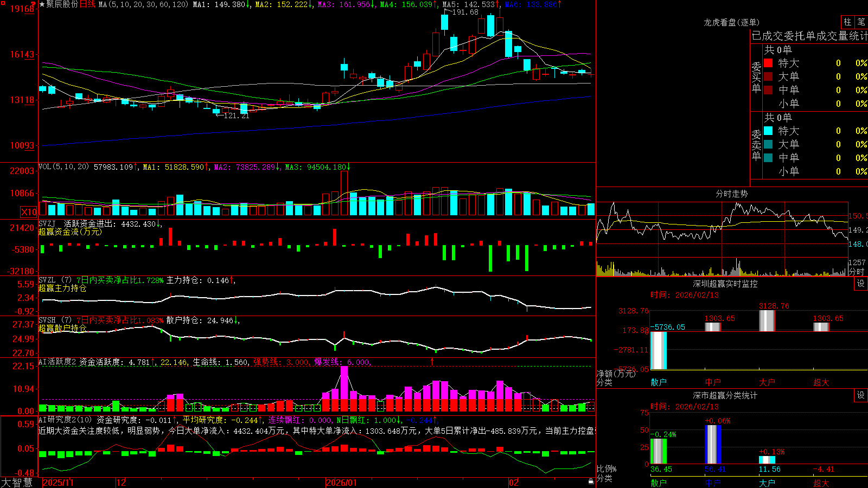Click red 特大 swatch under 委买单
The height and width of the screenshot is (488, 868).
click(768, 63)
